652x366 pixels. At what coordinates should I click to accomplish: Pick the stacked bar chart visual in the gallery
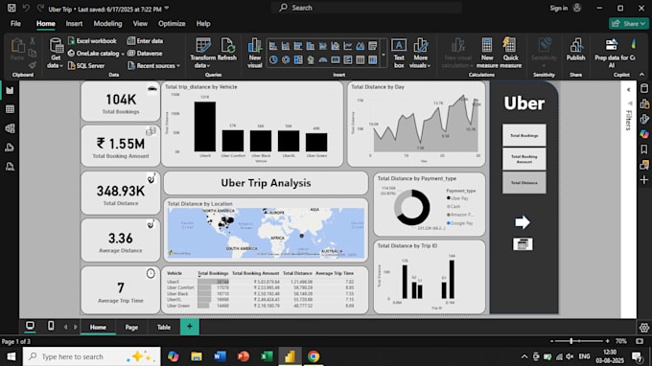pos(273,46)
